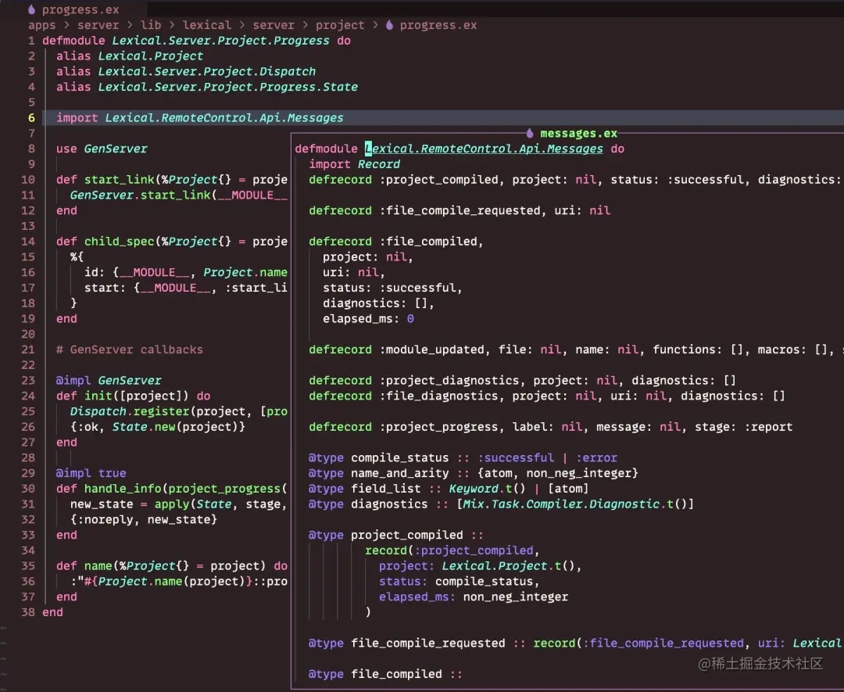Click 'GenServer.start_link' call on line 11
The width and height of the screenshot is (844, 692).
click(140, 195)
